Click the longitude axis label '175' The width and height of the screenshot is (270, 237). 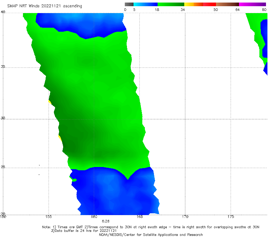tap(231, 217)
